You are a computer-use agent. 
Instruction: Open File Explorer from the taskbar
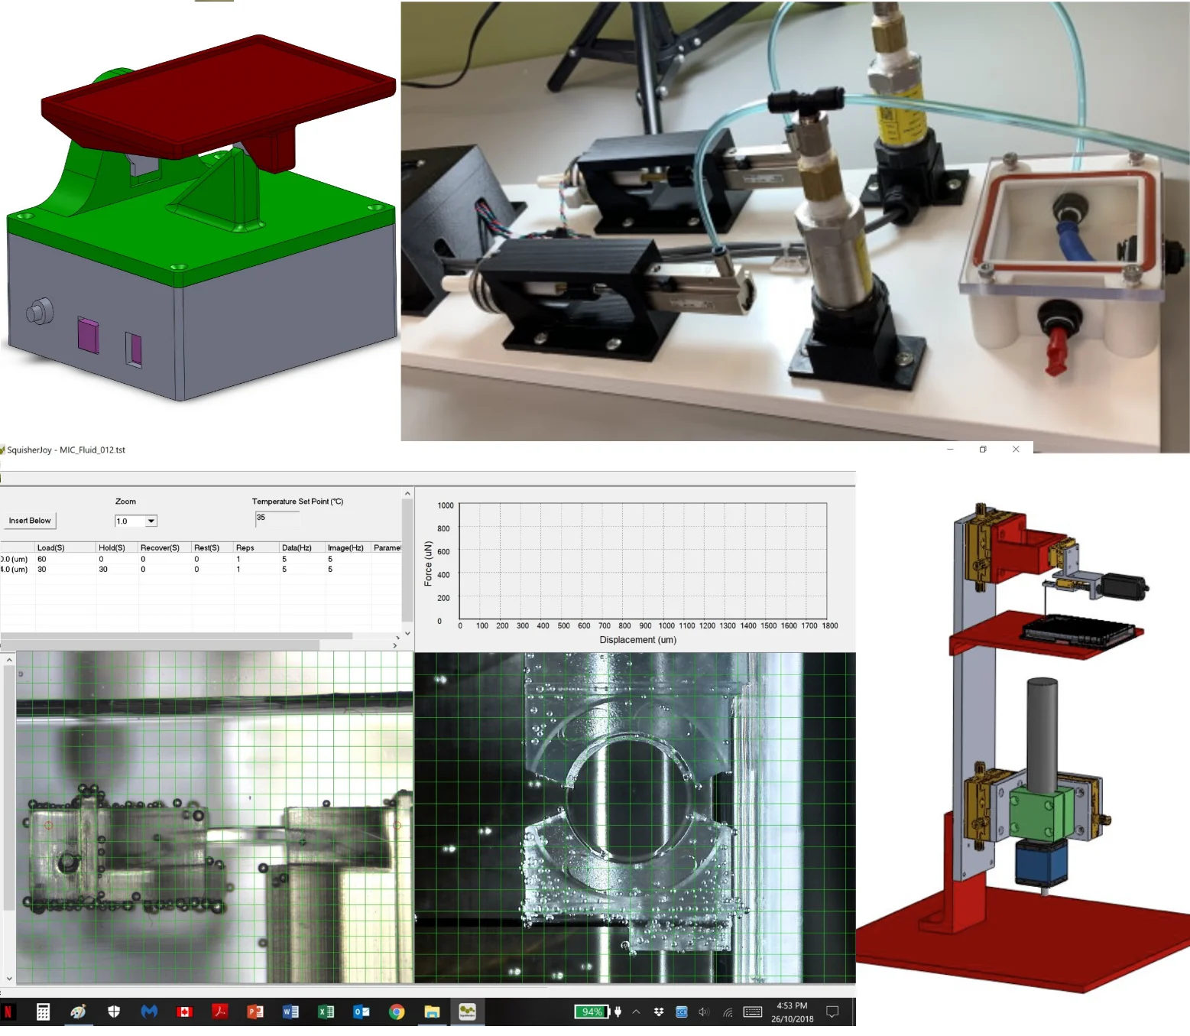pyautogui.click(x=432, y=1012)
